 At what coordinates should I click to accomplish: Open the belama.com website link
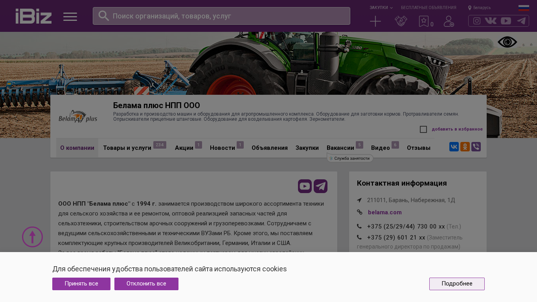[385, 212]
